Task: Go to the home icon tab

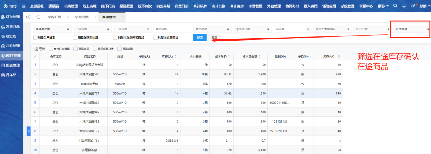Action: click(38, 17)
